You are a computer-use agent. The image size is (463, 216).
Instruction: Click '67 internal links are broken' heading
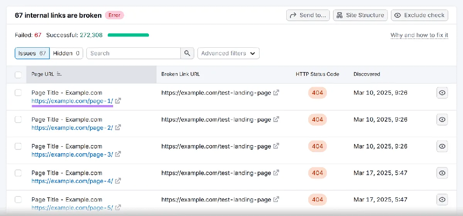pos(58,15)
